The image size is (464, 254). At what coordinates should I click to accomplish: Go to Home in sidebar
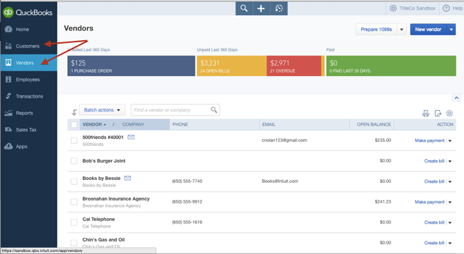22,29
